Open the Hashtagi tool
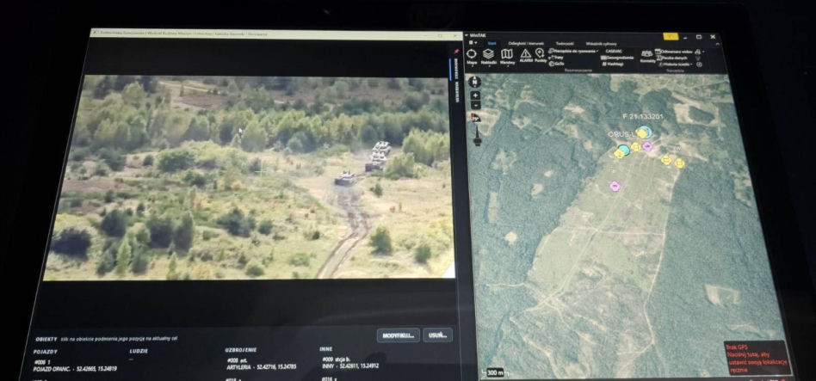 point(612,64)
